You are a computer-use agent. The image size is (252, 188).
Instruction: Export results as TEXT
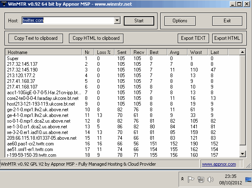point(193,38)
